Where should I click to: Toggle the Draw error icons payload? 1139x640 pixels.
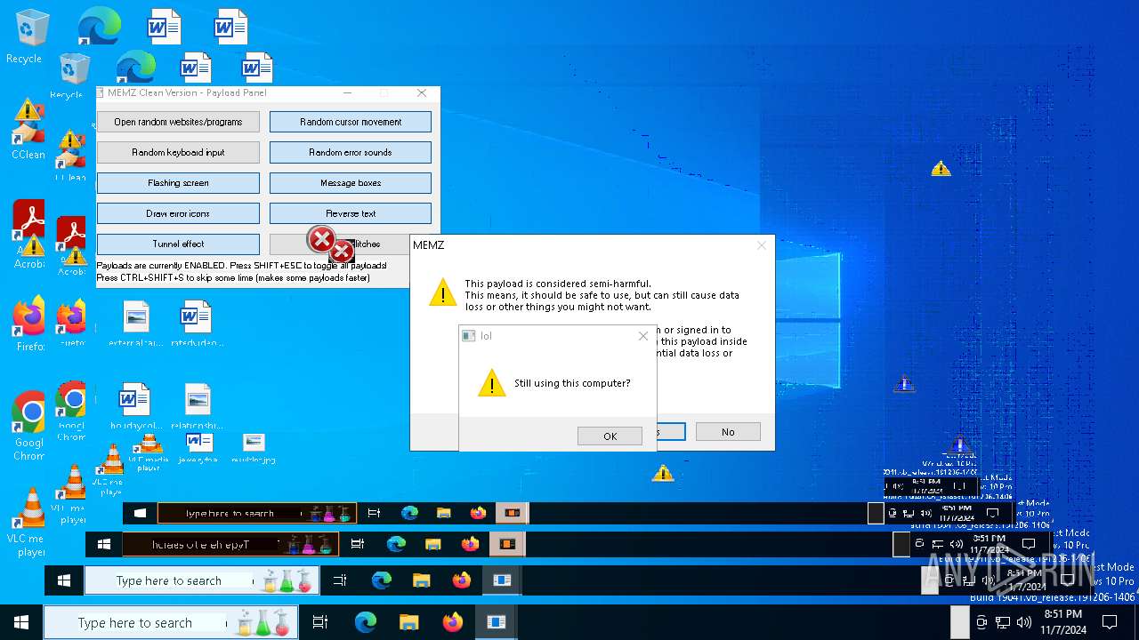pyautogui.click(x=178, y=213)
